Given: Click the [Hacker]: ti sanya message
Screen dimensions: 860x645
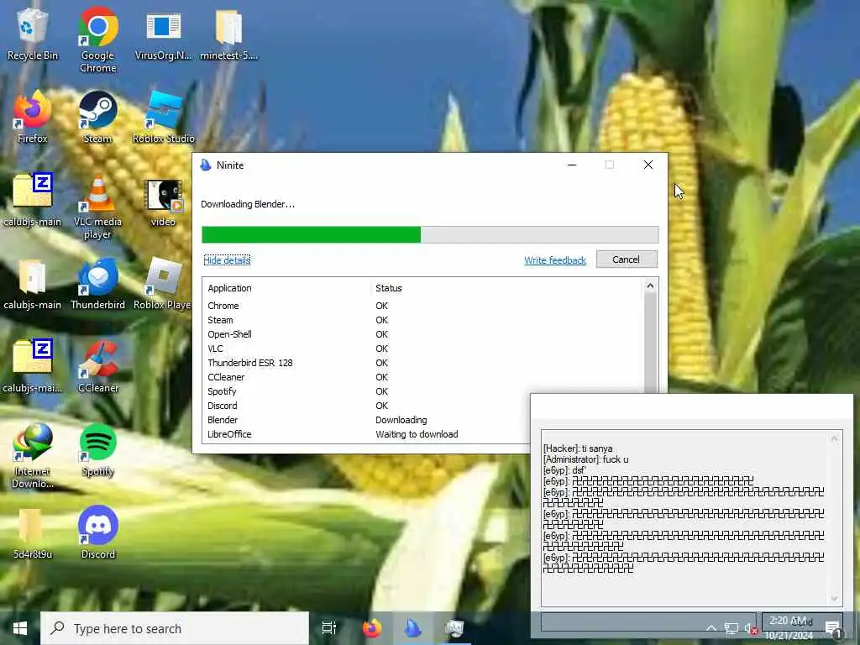Looking at the screenshot, I should coord(578,448).
